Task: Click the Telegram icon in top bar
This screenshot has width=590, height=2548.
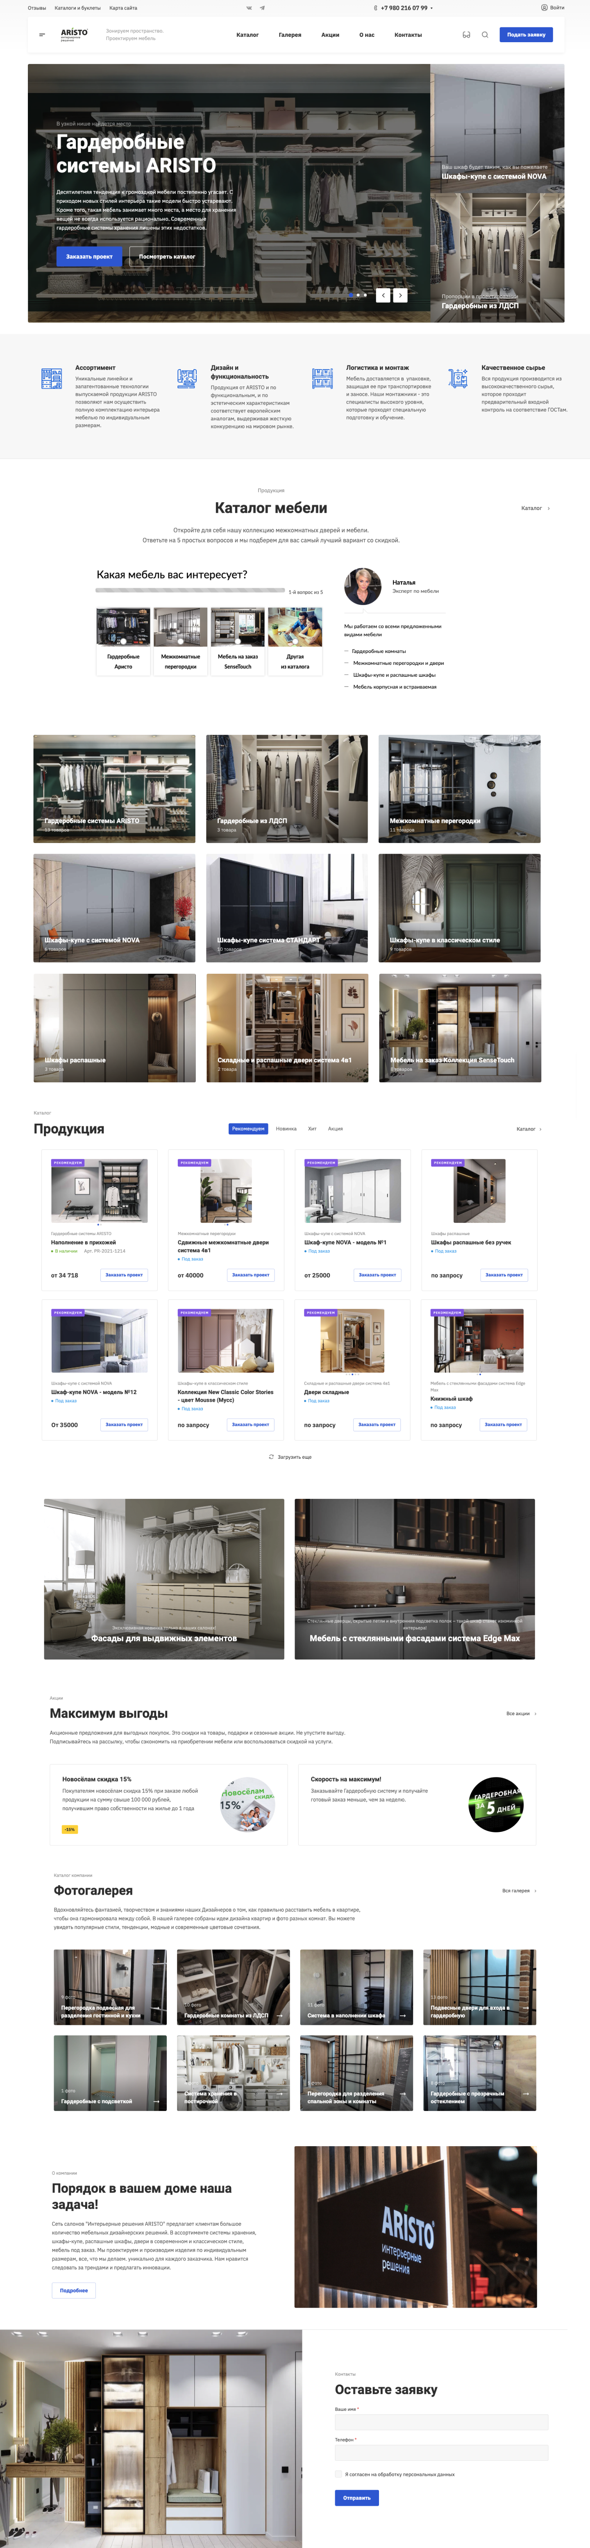Action: pyautogui.click(x=262, y=8)
